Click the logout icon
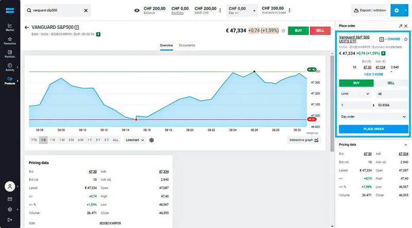412x228 pixels. (x=10, y=220)
